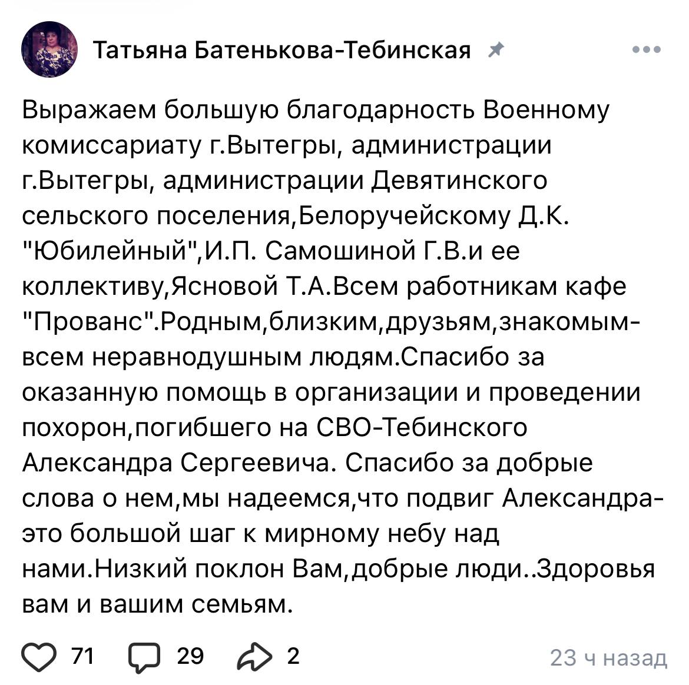Open the three-dots post options menu
Viewport: 689px width, 685px height.
(647, 49)
